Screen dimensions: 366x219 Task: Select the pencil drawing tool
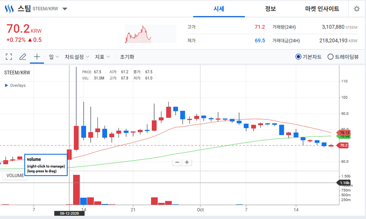[x=22, y=57]
